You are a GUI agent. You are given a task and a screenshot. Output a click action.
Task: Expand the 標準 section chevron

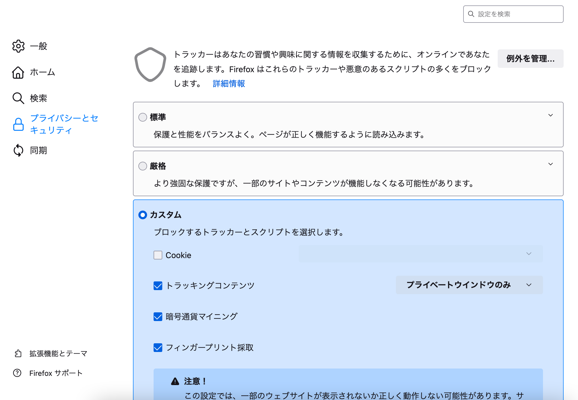[x=551, y=115]
